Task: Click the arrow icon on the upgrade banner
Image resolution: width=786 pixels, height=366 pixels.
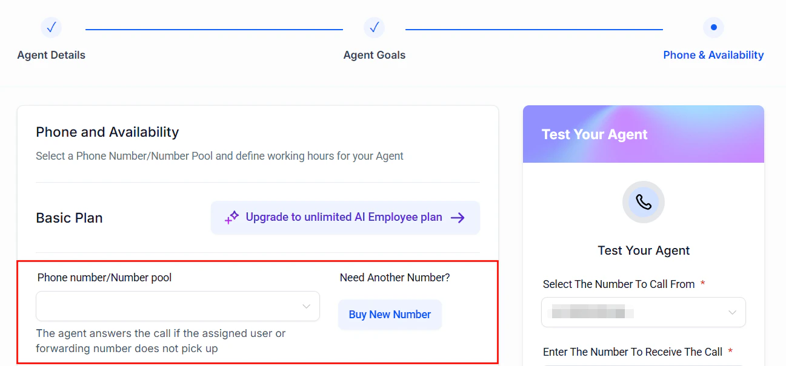Action: coord(459,217)
